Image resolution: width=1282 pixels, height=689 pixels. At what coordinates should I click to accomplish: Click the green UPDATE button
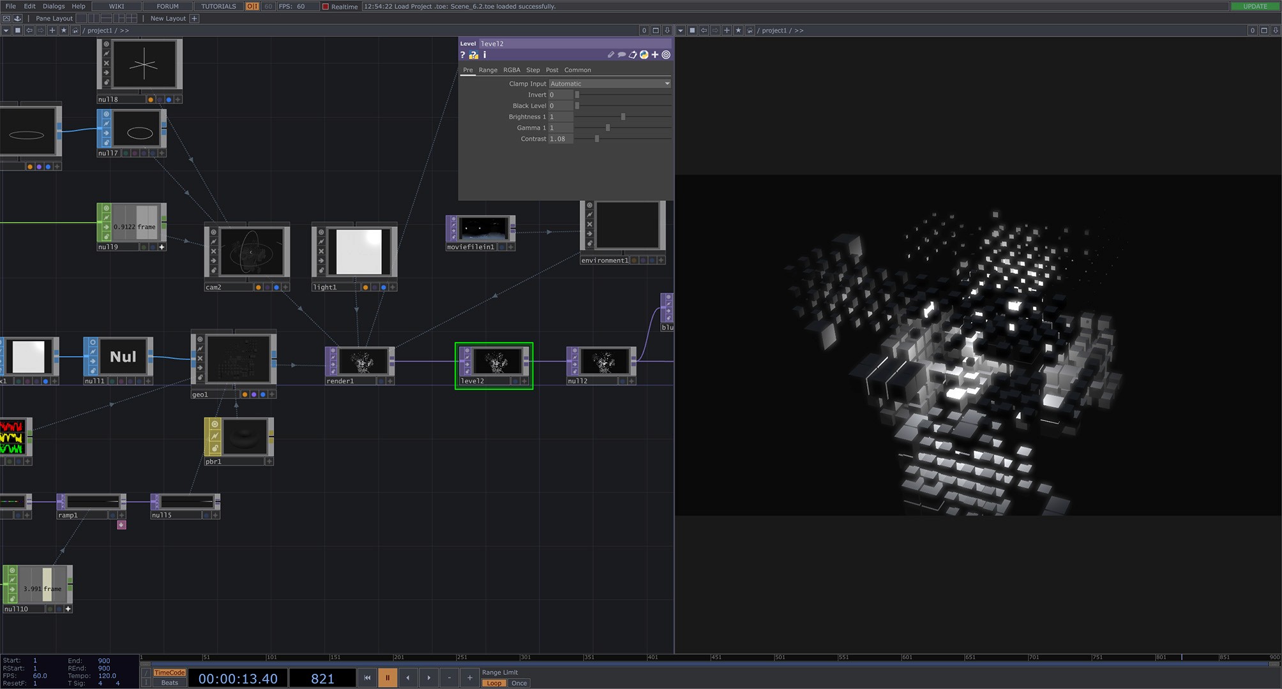1255,6
